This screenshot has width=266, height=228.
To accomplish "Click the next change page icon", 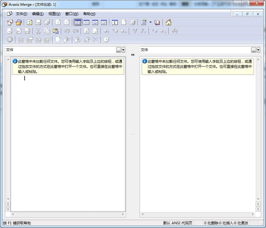I will (x=66, y=23).
